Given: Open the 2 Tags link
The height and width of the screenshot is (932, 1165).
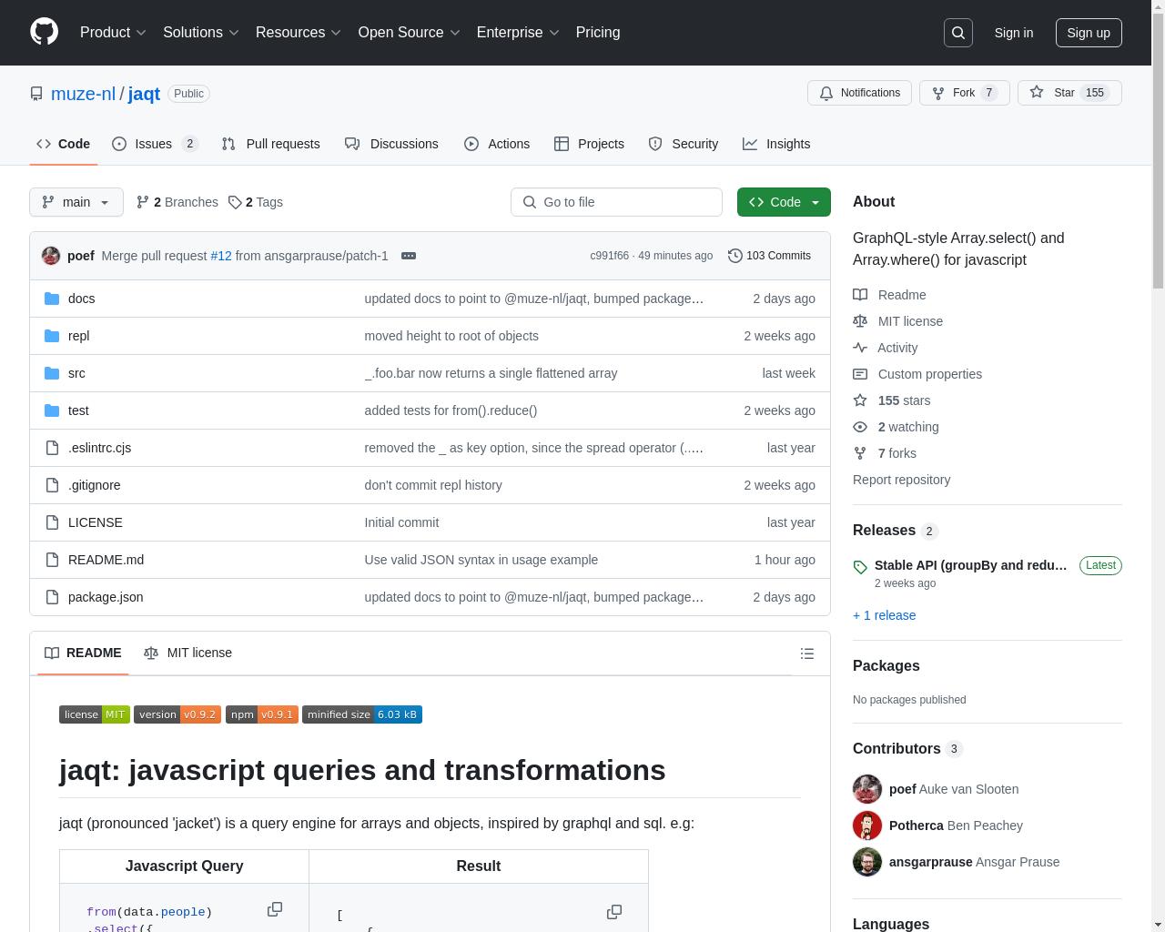Looking at the screenshot, I should coord(256,202).
